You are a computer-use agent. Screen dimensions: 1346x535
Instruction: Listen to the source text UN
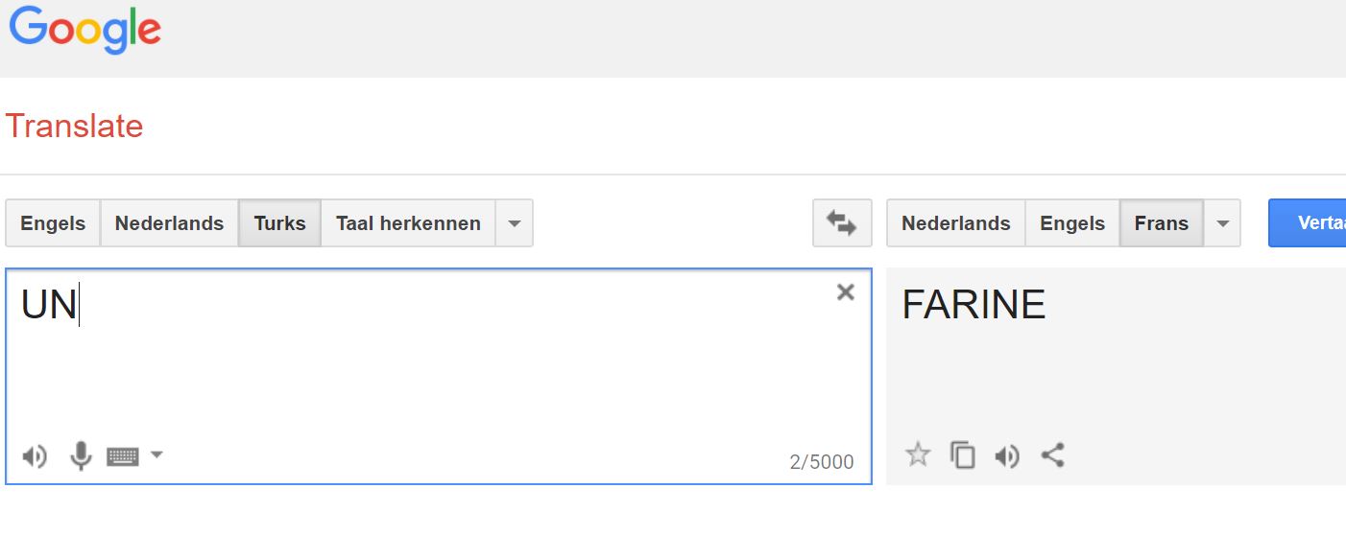(x=35, y=456)
